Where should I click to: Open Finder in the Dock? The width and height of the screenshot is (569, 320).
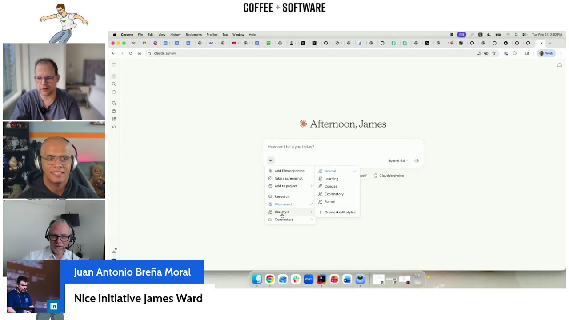pyautogui.click(x=257, y=279)
